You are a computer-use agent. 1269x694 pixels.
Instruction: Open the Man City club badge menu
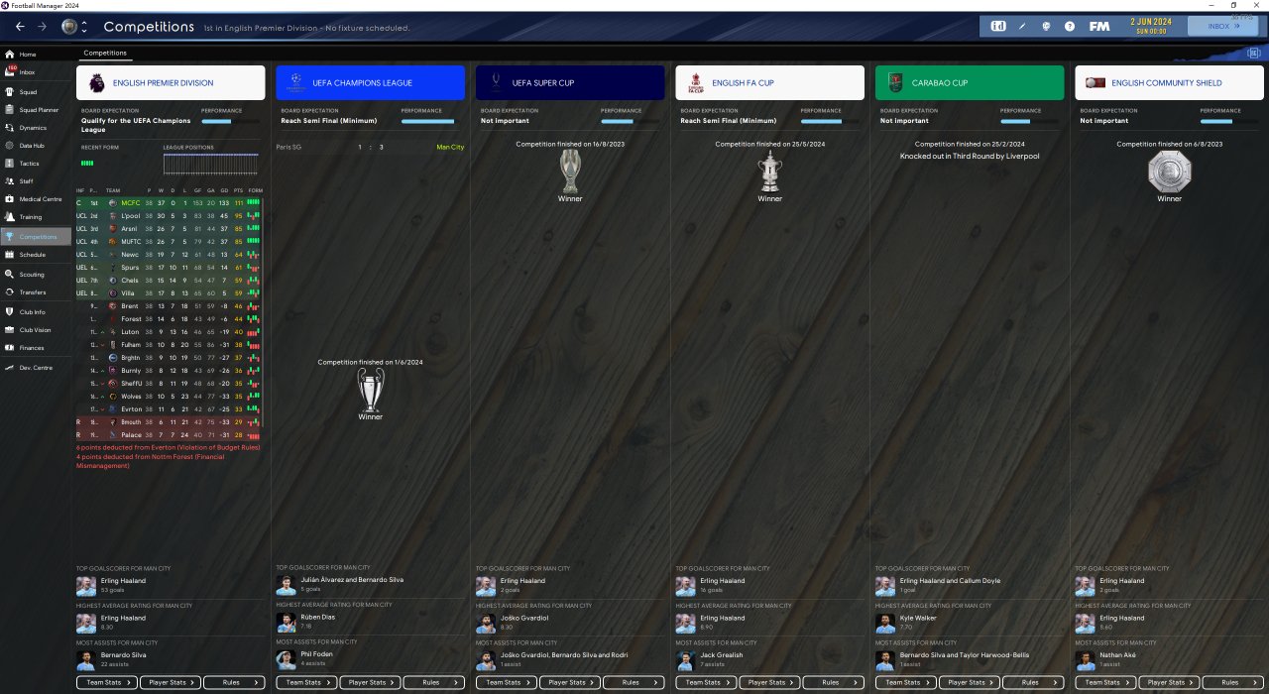pyautogui.click(x=68, y=27)
